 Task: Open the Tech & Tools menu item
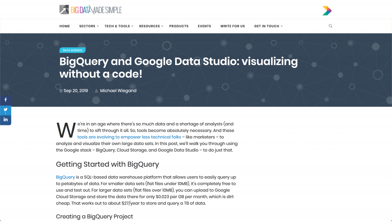click(x=117, y=26)
